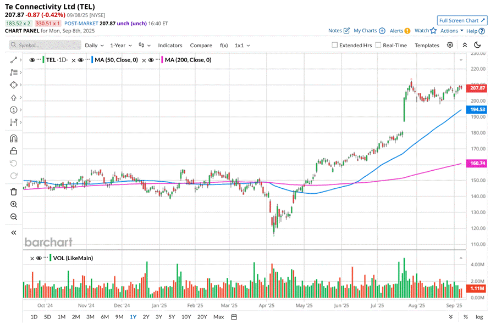Save chart to My Charts
The image size is (496, 325).
[369, 31]
